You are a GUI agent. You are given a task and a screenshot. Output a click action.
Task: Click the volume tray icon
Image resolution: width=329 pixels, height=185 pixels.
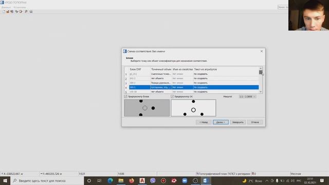click(293, 180)
